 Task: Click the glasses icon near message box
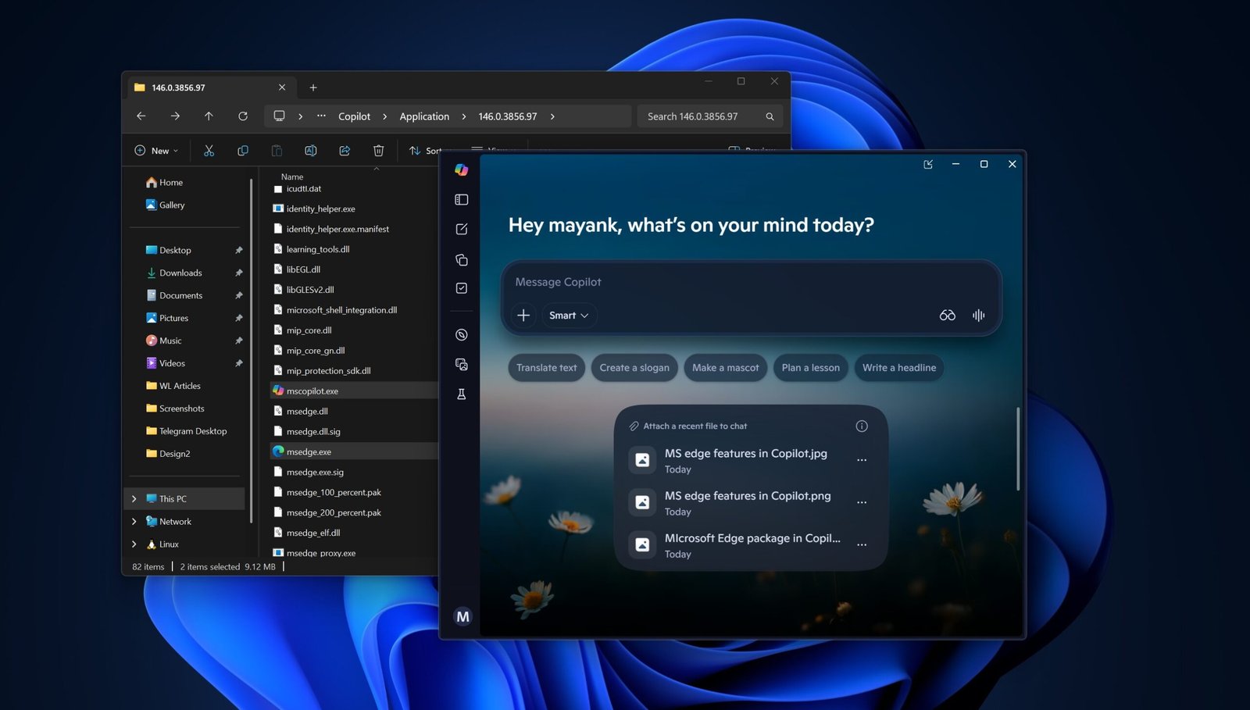pos(947,315)
